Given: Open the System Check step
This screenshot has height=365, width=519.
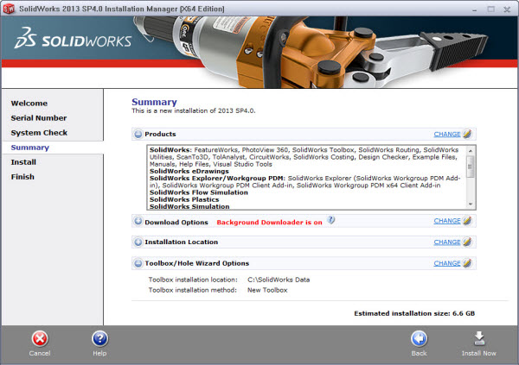Looking at the screenshot, I should [x=39, y=133].
